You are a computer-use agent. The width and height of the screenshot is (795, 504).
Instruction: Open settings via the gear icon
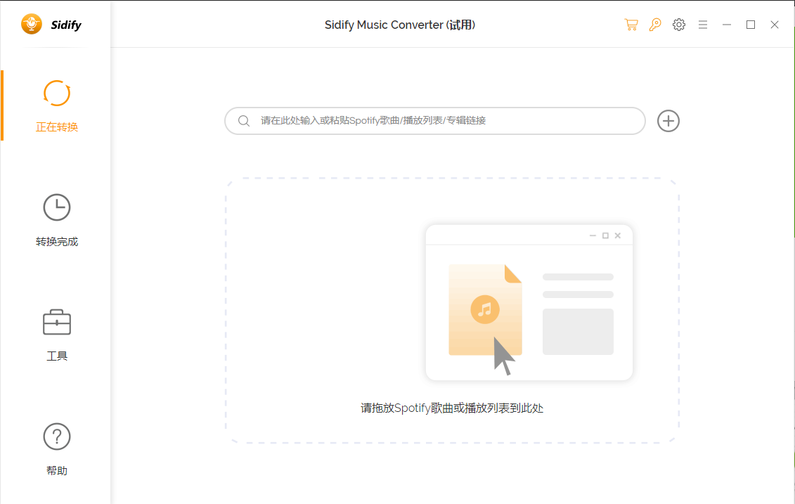[679, 25]
